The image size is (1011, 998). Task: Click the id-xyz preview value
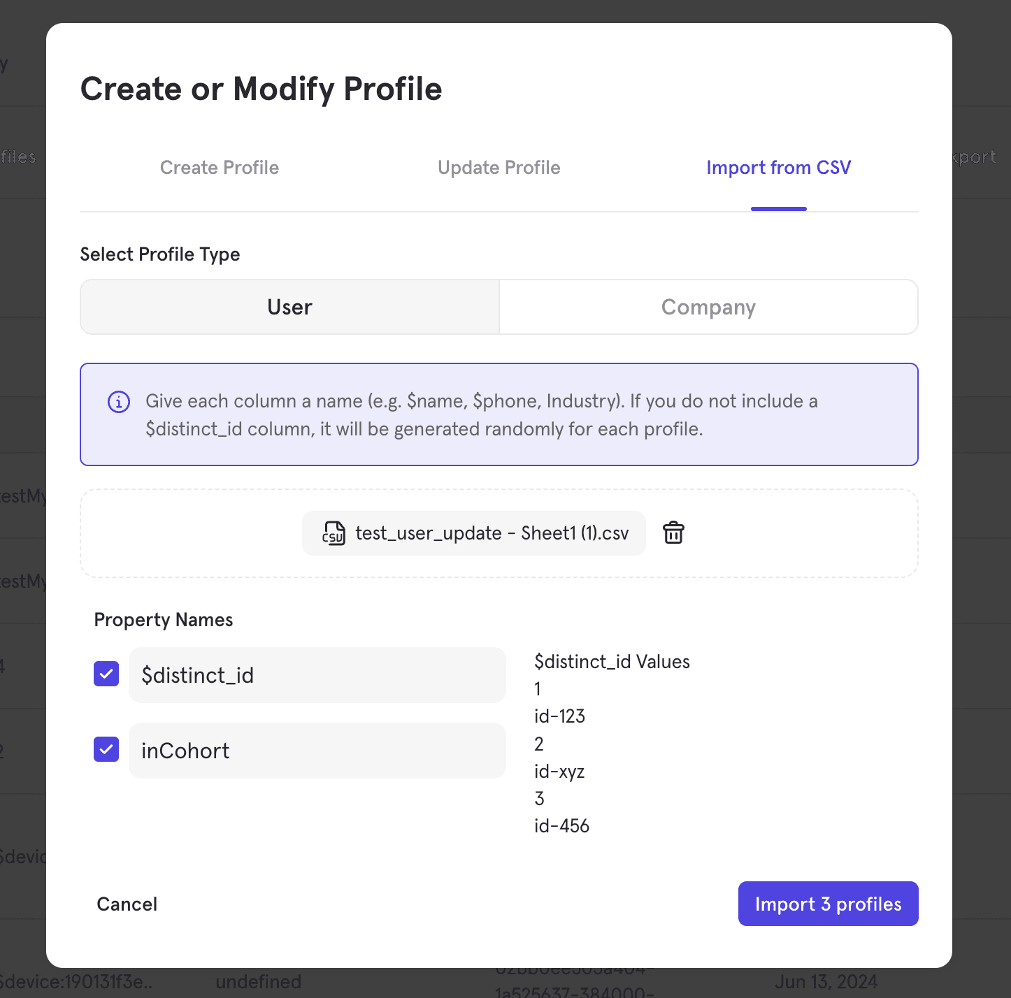[x=559, y=772]
